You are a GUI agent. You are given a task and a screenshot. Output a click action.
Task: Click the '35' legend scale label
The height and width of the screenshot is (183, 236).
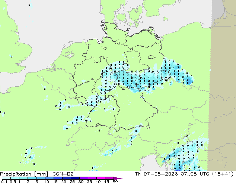click(89, 182)
